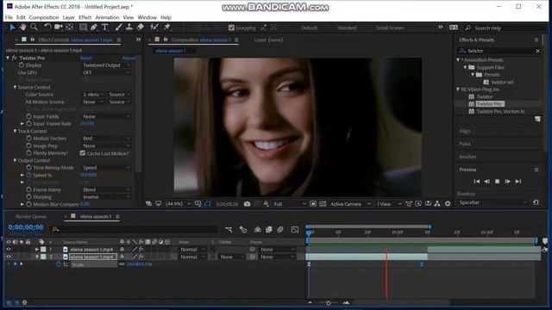
Task: Select the Horizontal Type tool
Action: point(105,27)
